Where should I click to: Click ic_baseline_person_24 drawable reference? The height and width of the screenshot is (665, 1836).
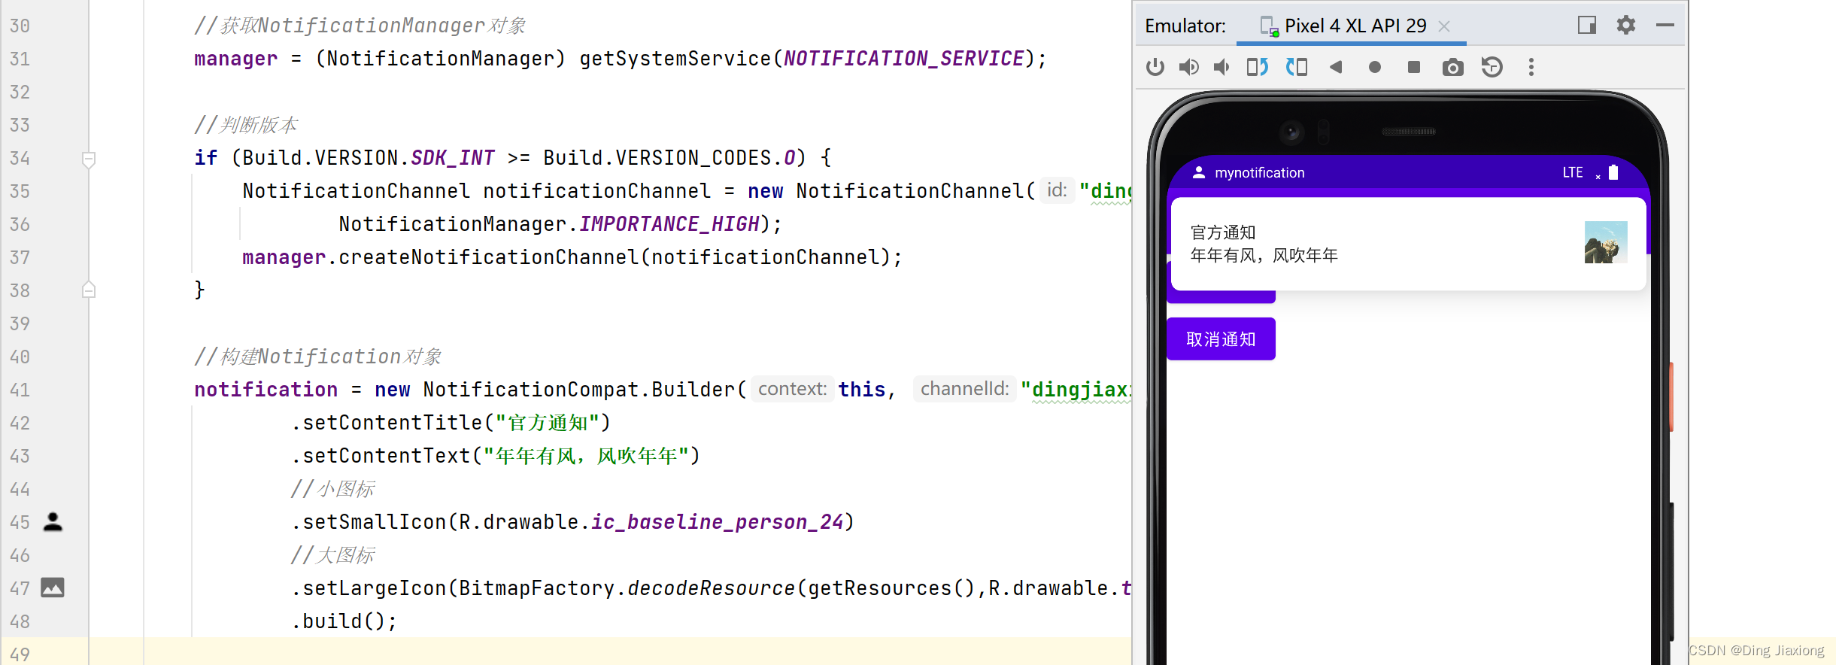(x=718, y=522)
